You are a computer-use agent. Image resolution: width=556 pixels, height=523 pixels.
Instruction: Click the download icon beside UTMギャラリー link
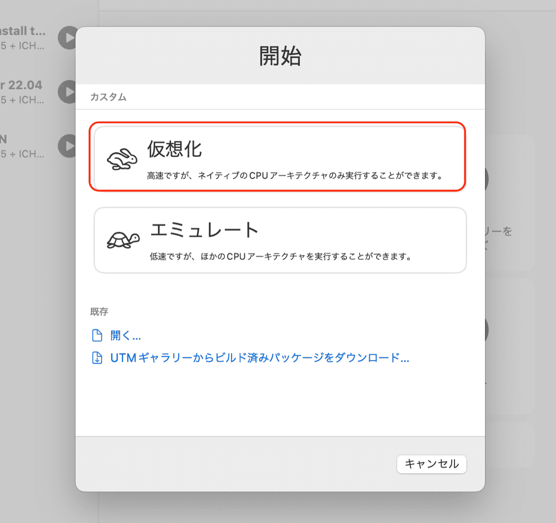(97, 358)
